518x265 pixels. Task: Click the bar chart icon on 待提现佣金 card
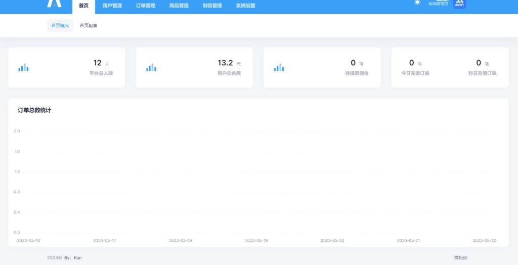279,68
